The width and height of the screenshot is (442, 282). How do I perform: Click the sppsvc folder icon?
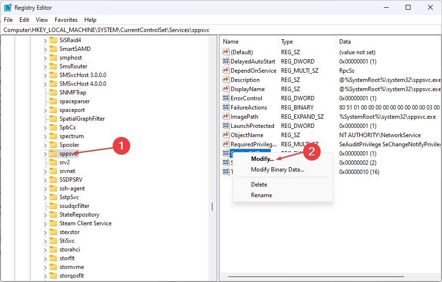pyautogui.click(x=53, y=154)
